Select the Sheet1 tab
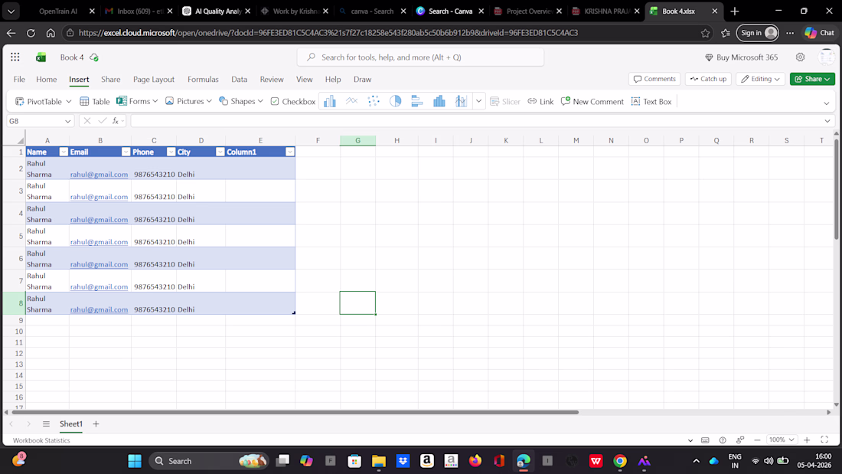 [x=71, y=424]
